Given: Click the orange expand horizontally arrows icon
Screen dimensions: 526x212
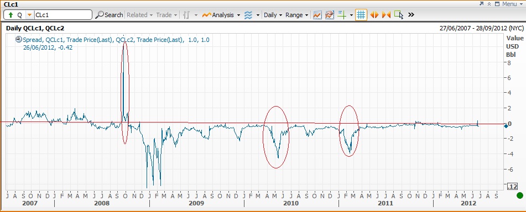Looking at the screenshot, I should [x=374, y=15].
